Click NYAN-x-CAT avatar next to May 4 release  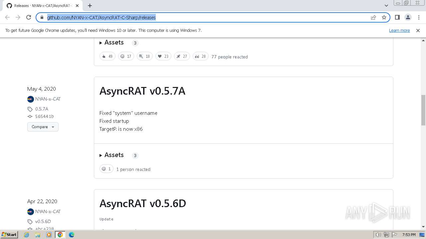pyautogui.click(x=31, y=99)
